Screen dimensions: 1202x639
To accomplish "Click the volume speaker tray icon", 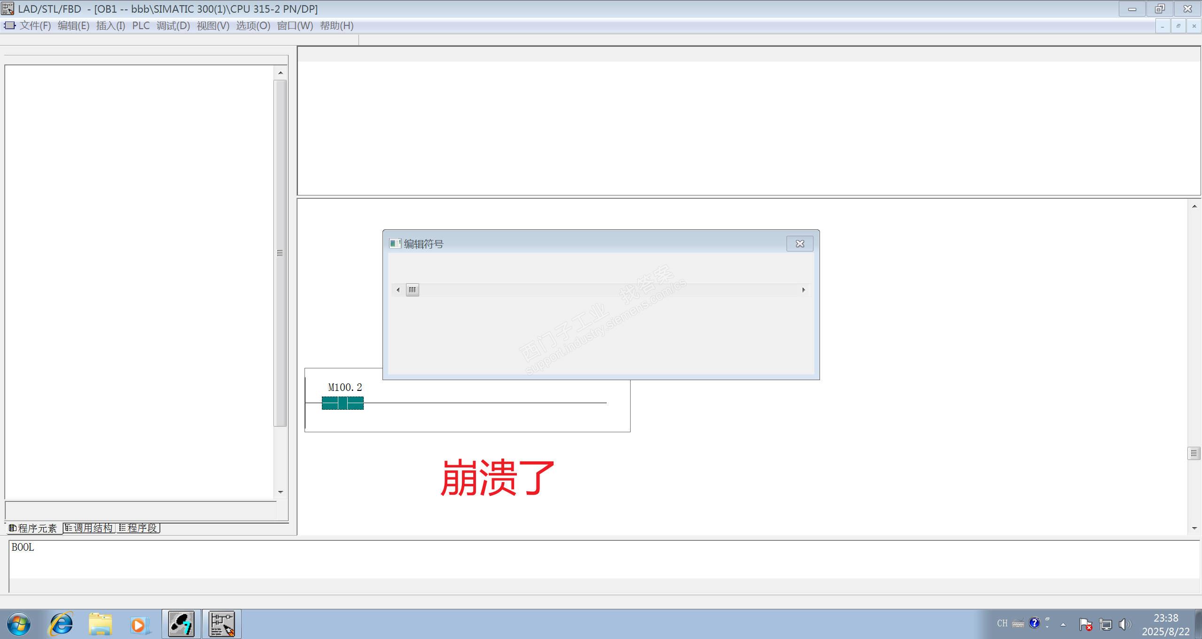I will coord(1124,624).
